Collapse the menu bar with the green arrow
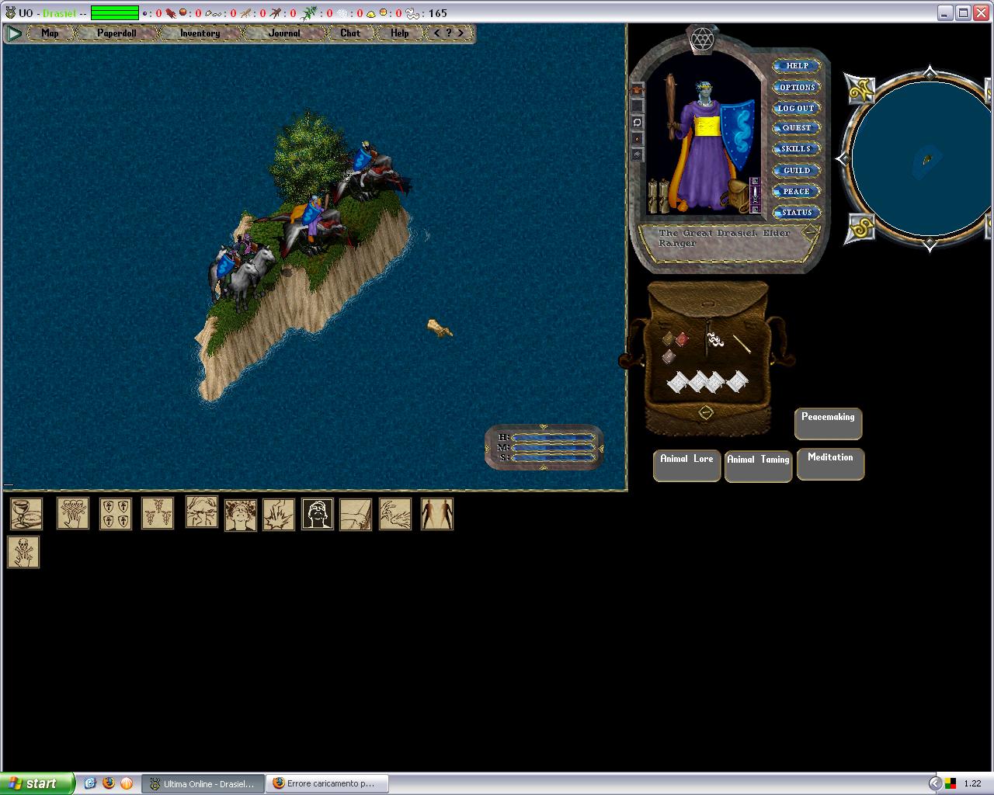The image size is (994, 795). [x=14, y=33]
